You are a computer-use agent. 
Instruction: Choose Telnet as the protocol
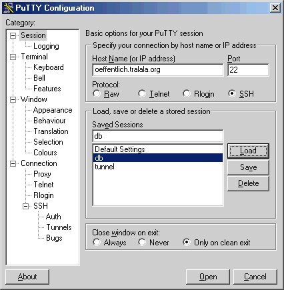142,93
